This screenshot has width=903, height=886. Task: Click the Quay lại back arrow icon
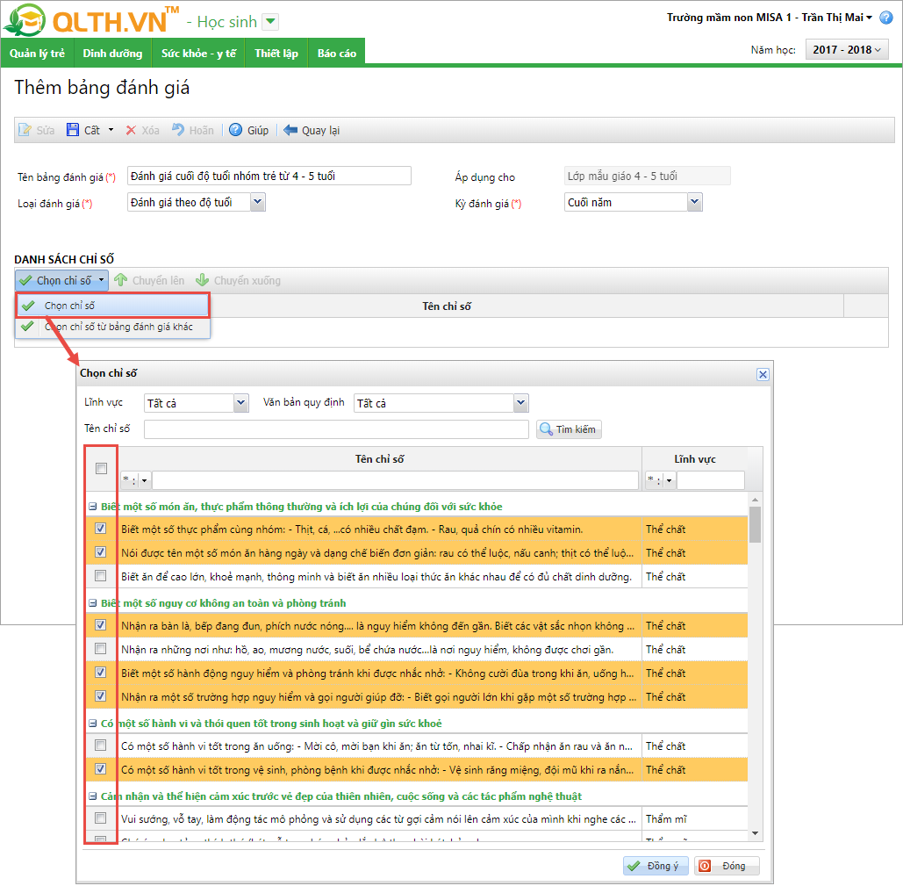tap(290, 130)
